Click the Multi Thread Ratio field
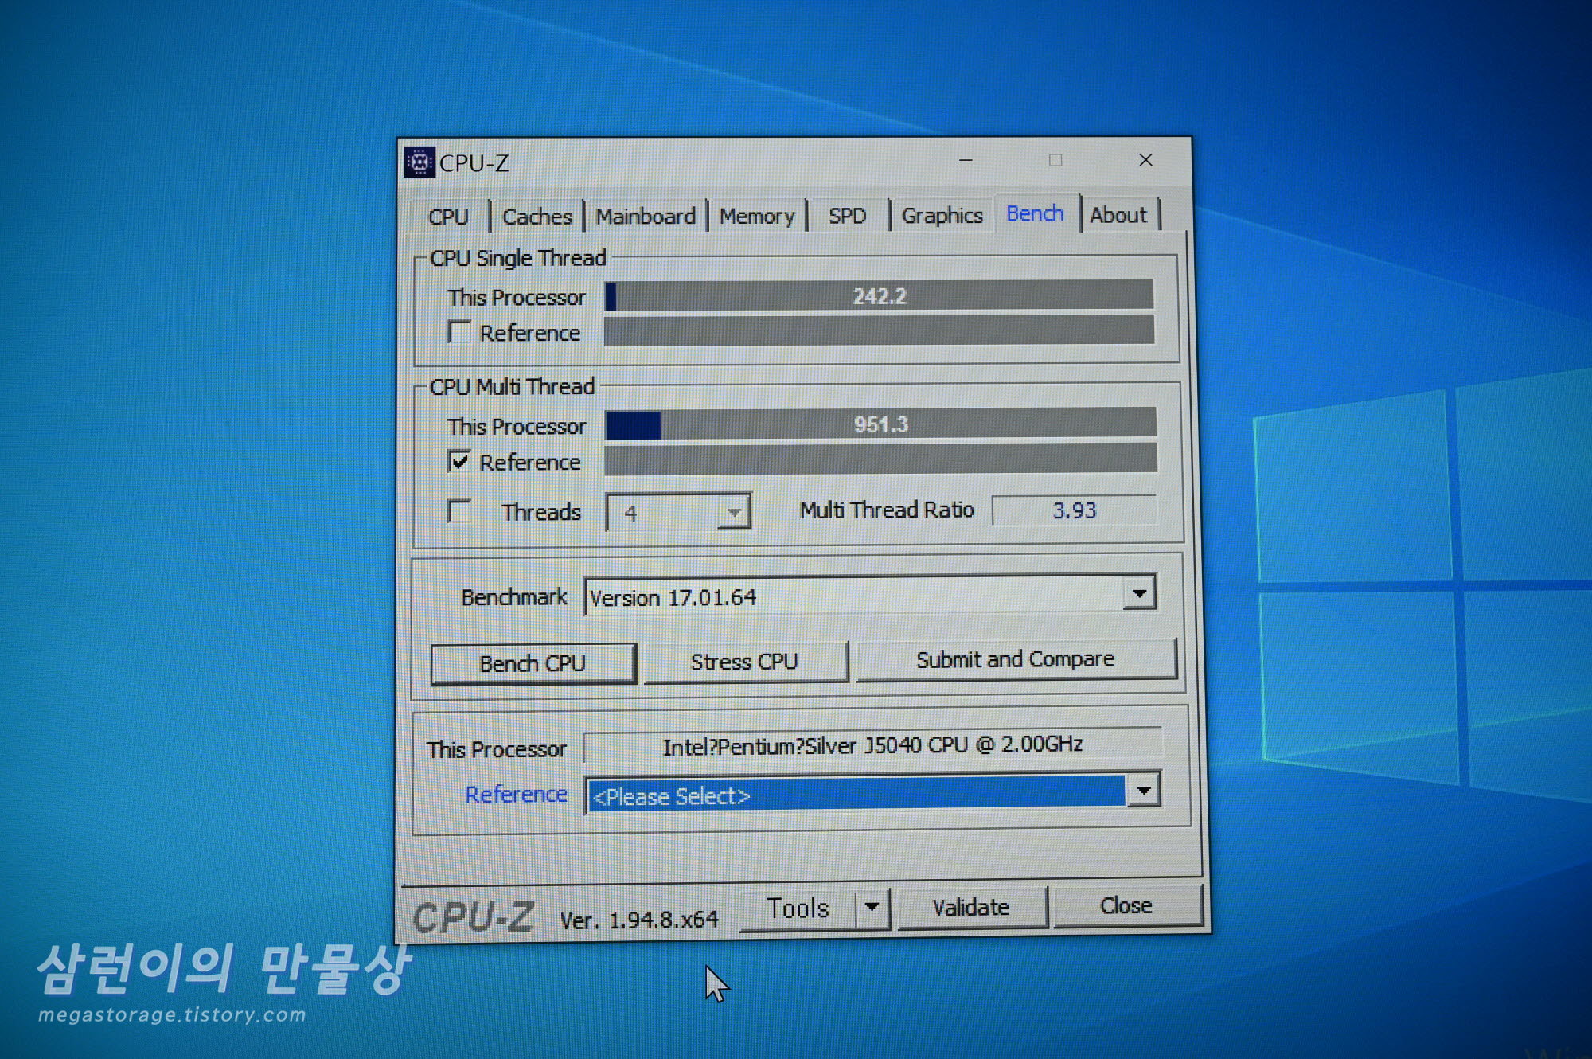The image size is (1592, 1059). click(x=1074, y=510)
